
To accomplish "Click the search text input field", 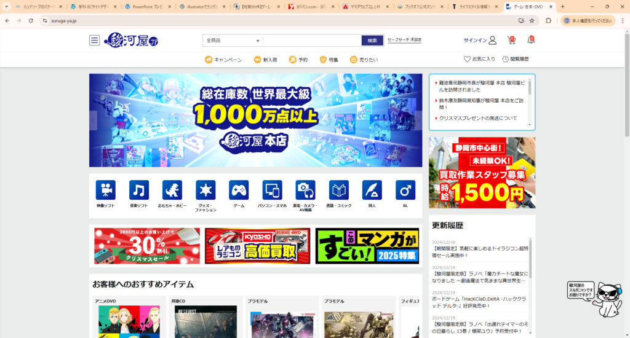I will (311, 41).
